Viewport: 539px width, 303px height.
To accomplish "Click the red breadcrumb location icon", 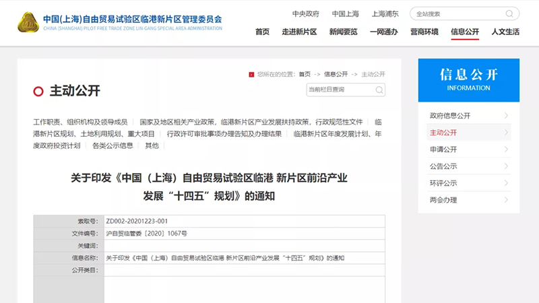I will pyautogui.click(x=251, y=74).
